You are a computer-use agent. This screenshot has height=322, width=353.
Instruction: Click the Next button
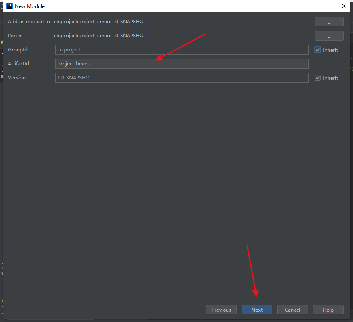coord(257,310)
